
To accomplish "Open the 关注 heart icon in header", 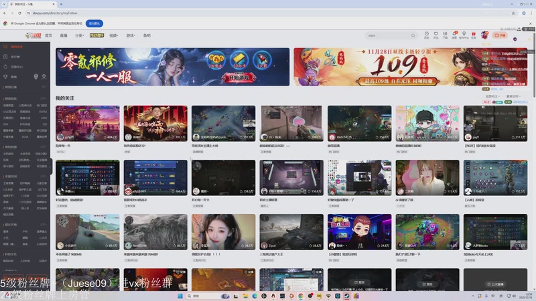I will tap(436, 35).
